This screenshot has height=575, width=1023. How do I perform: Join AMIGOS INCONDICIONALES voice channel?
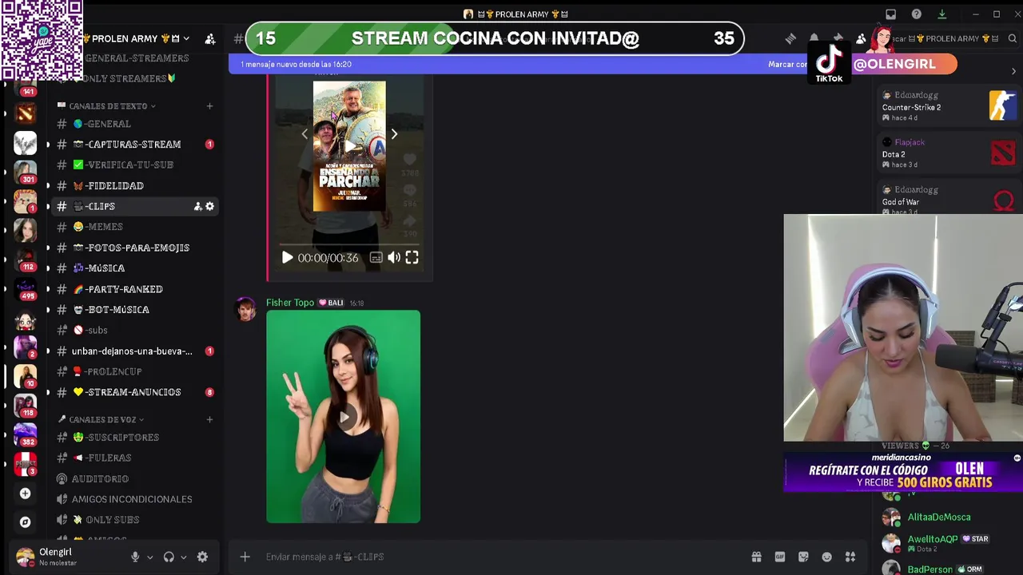coord(134,499)
